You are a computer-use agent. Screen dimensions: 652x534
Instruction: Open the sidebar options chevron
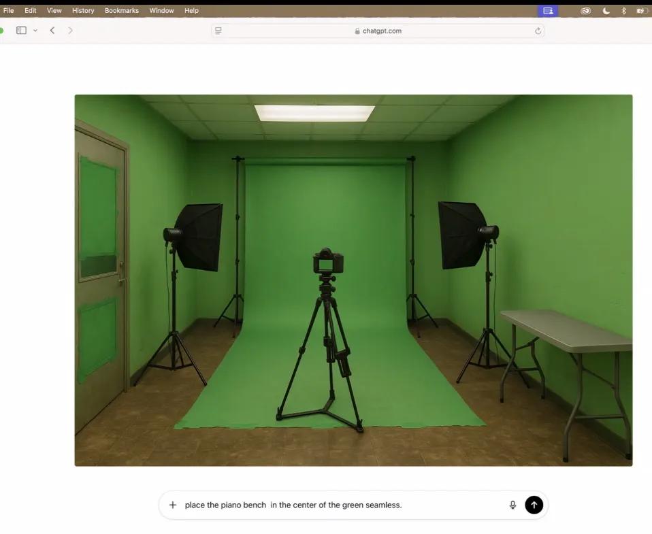pos(35,30)
